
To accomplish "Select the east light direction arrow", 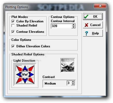I will click(x=31, y=74).
